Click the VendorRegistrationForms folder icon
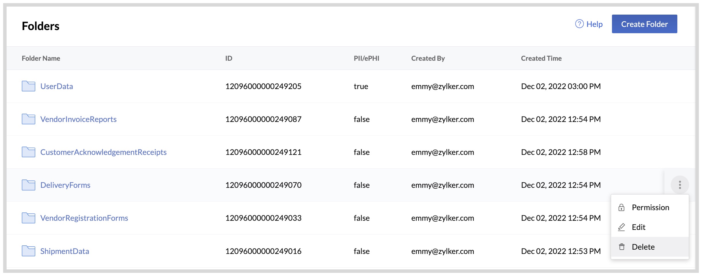This screenshot has height=276, width=702. (x=28, y=218)
